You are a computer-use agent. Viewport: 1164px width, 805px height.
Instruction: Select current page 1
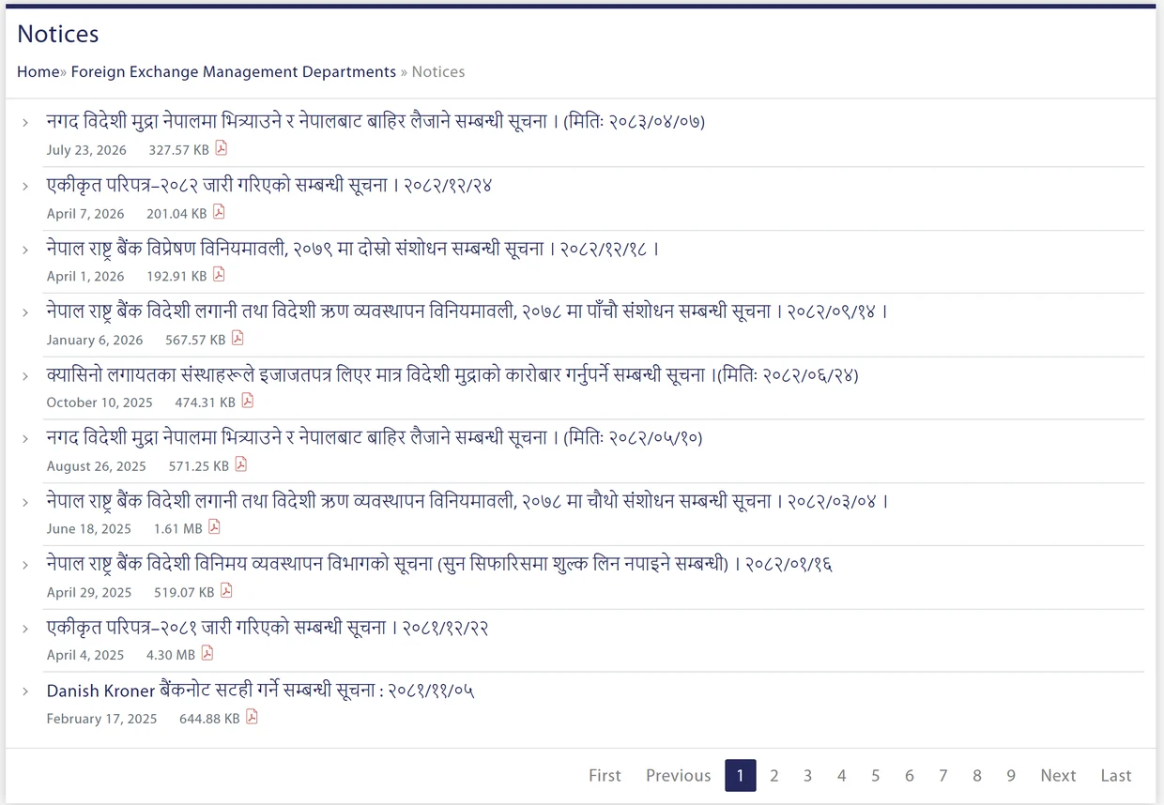point(741,775)
